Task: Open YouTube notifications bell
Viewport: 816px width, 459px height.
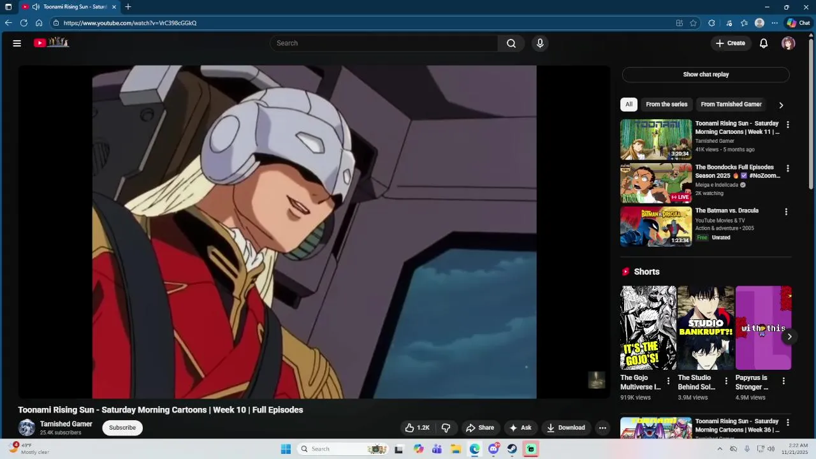Action: coord(764,43)
